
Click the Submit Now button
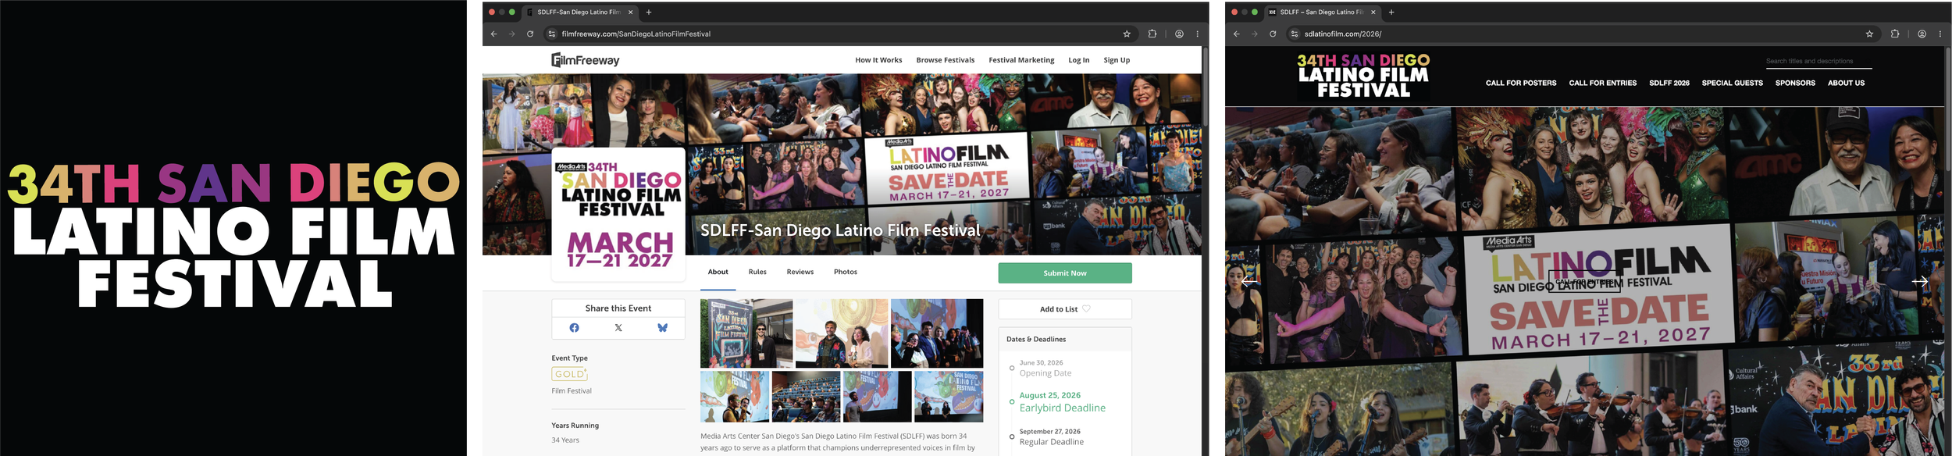[1064, 273]
